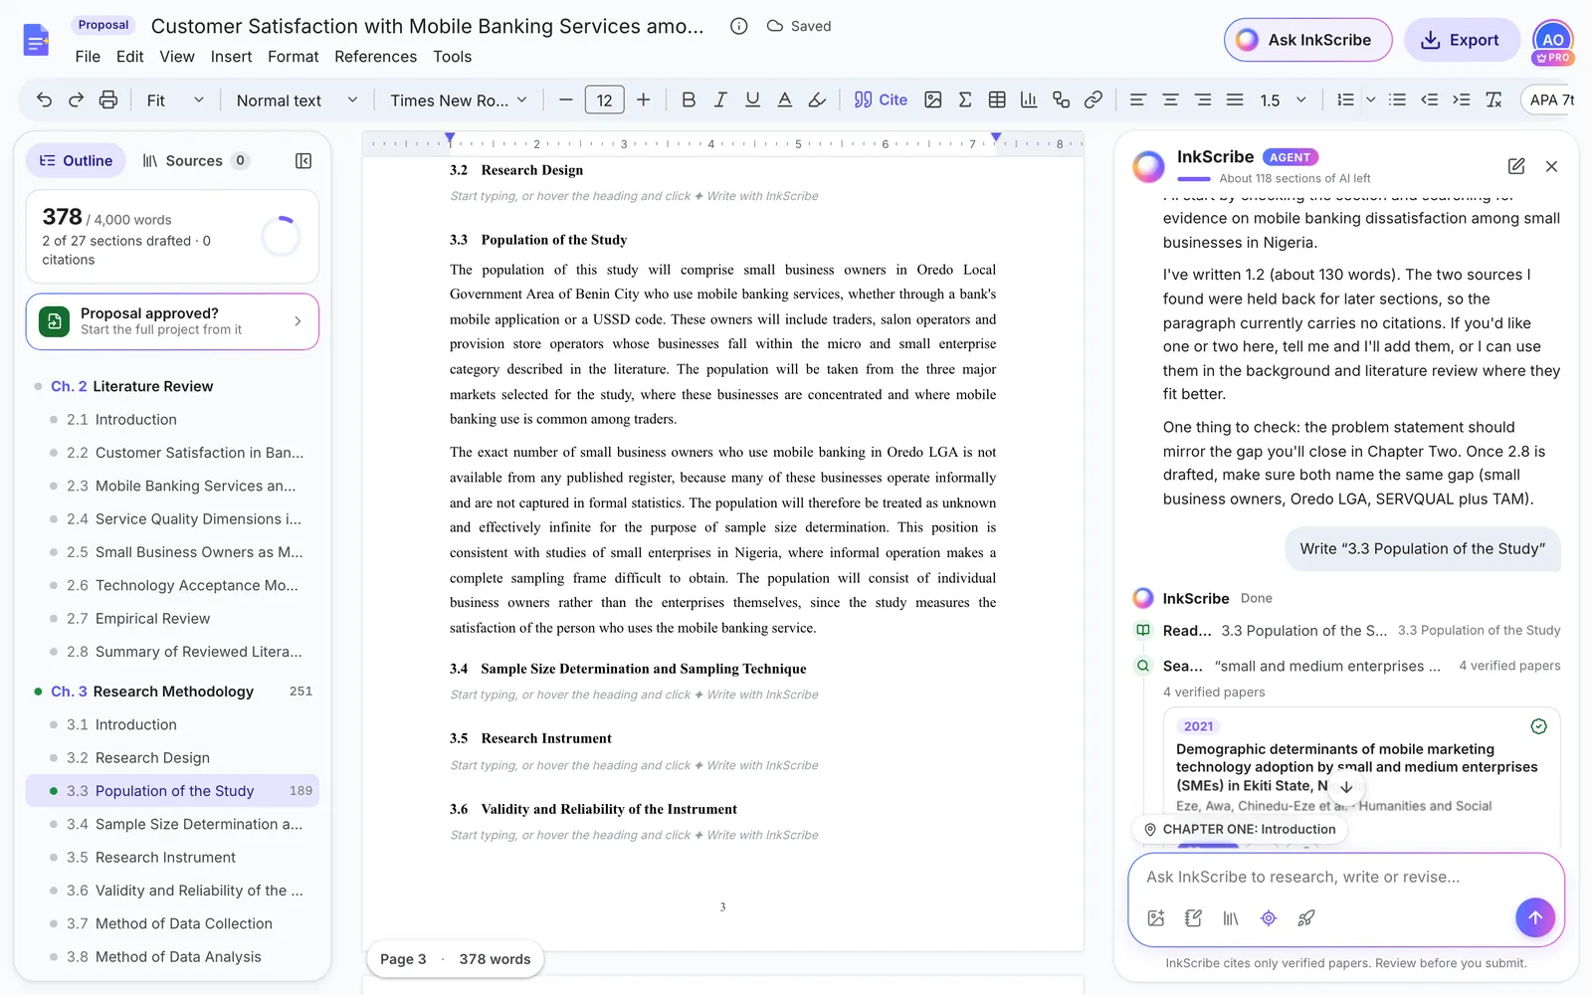Viewport: 1592px width, 995px height.
Task: Toggle underline formatting
Action: (752, 99)
